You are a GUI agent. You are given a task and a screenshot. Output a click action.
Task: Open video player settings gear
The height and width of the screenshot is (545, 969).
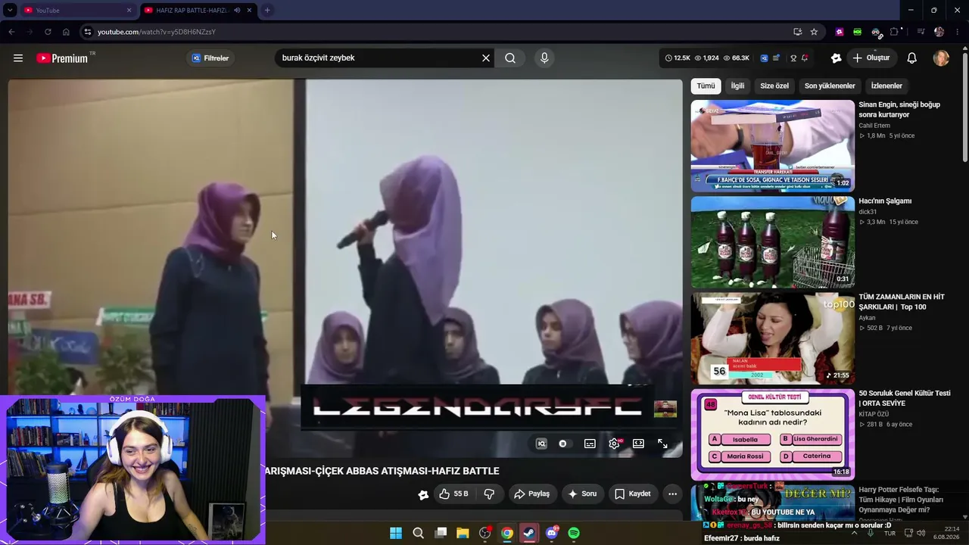point(614,444)
